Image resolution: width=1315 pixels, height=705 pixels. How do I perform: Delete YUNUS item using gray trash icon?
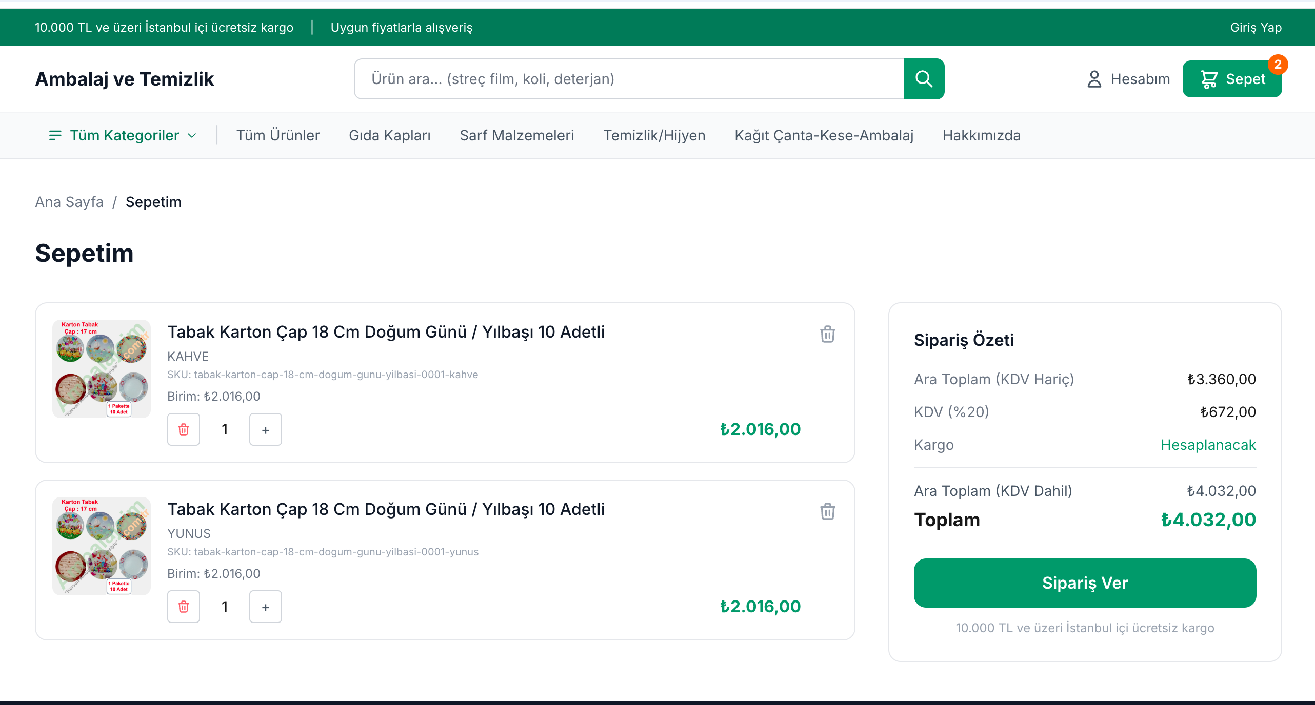click(827, 511)
